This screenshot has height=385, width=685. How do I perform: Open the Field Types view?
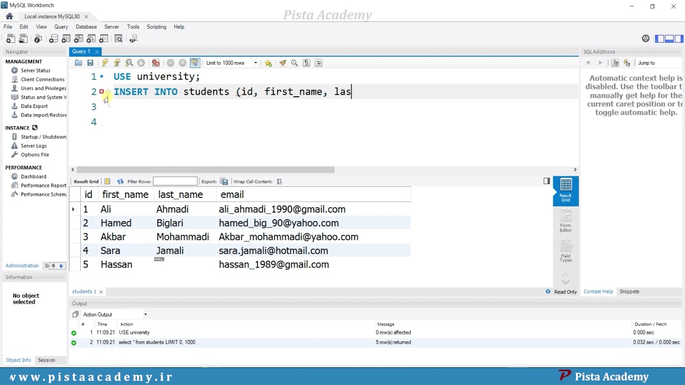[x=566, y=250]
